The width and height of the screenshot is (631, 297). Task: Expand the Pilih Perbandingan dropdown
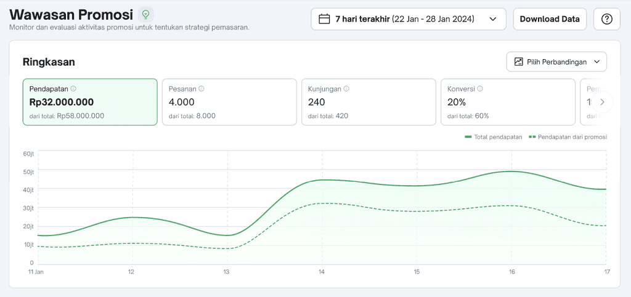556,62
